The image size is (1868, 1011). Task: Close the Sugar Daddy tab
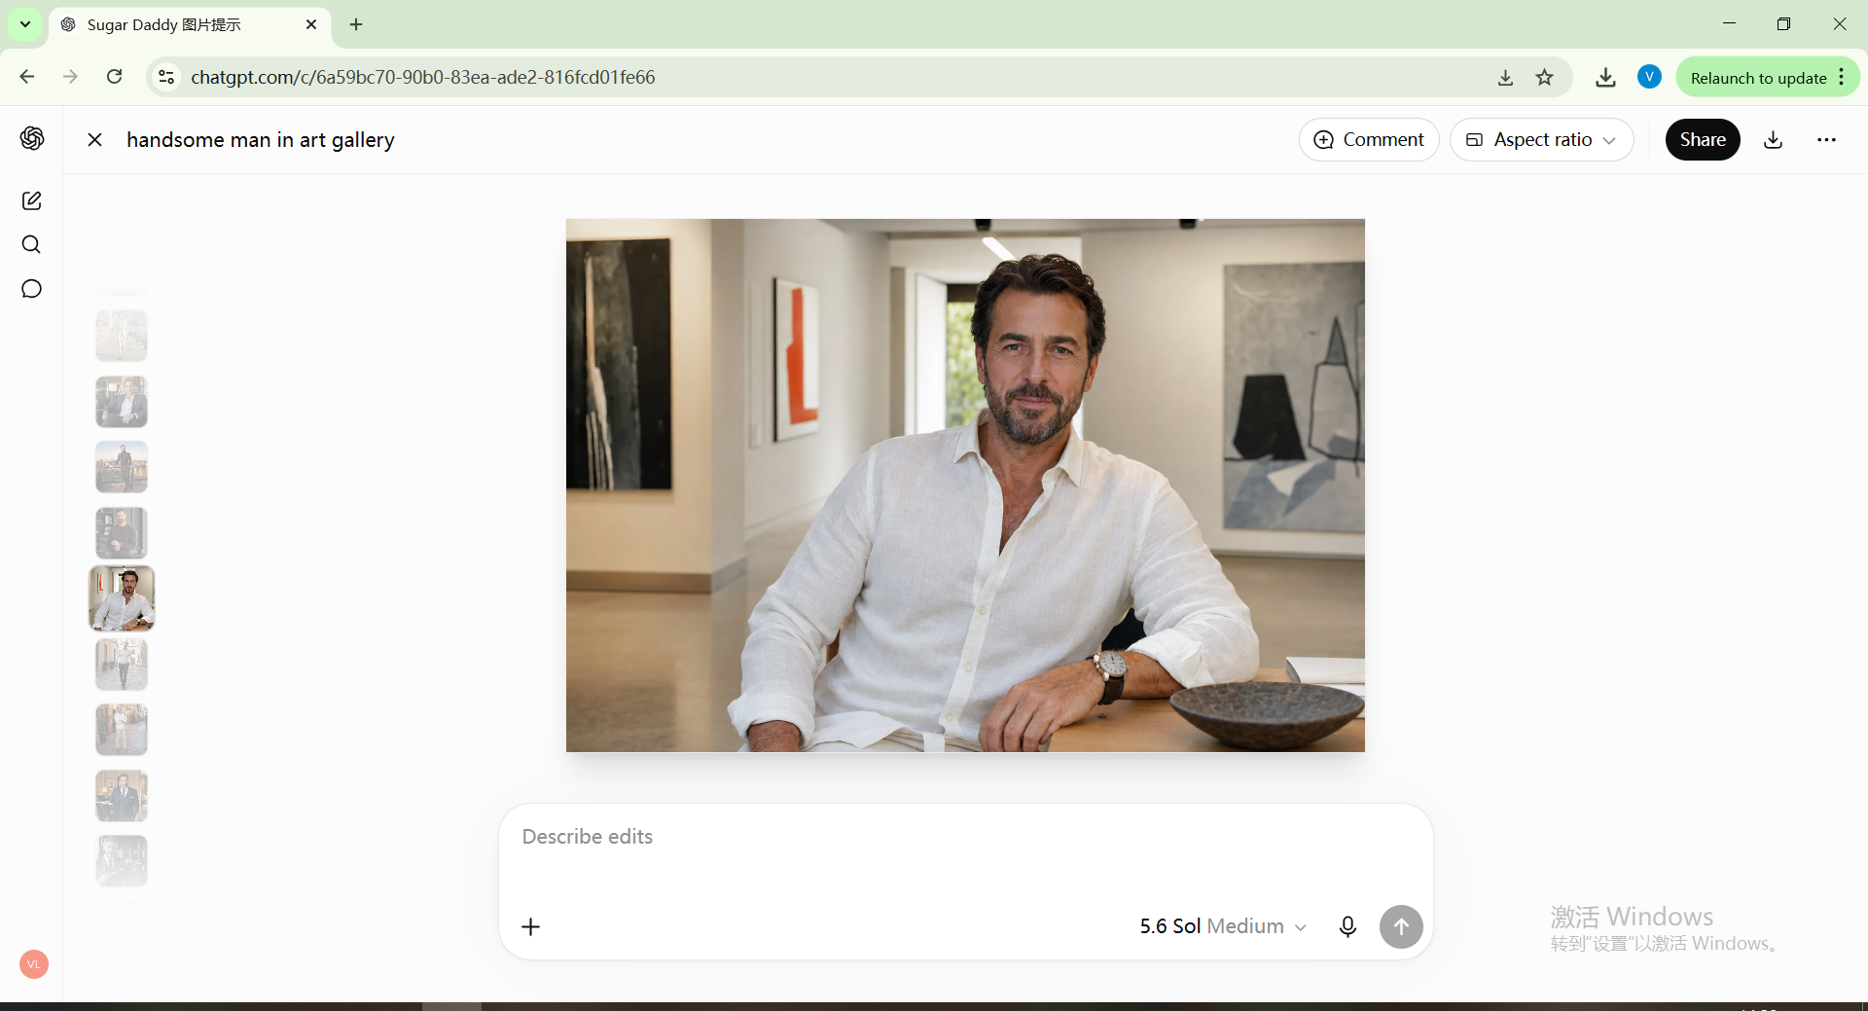point(311,24)
